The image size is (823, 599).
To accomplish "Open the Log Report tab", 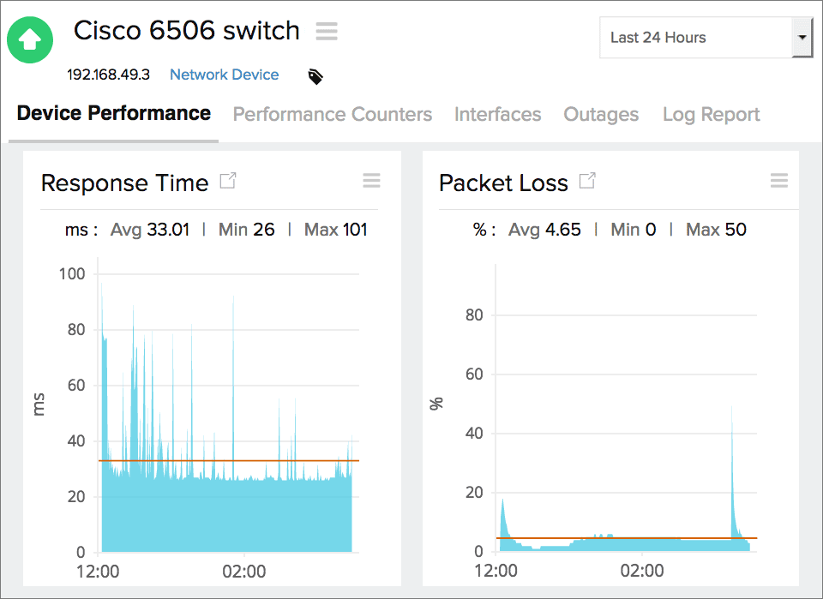I will 711,114.
